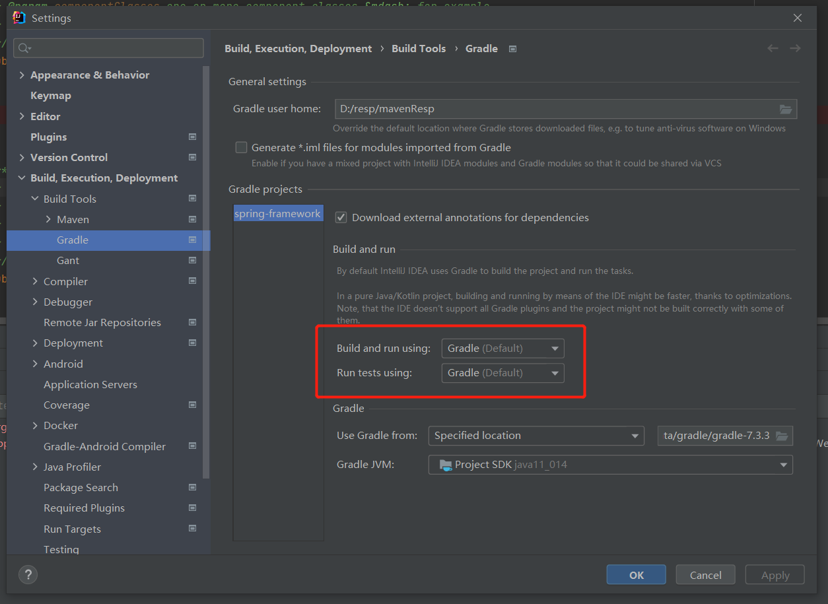Click the project icon beside Compiler
828x604 pixels.
click(192, 281)
